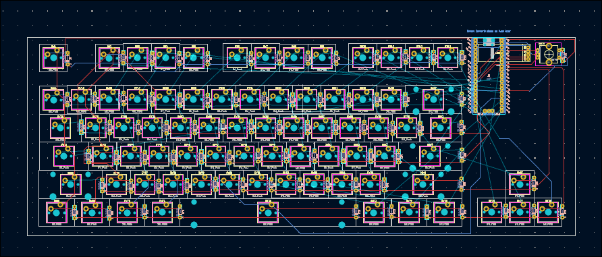
Task: Select the microcontroller module footprint body
Action: tap(489, 76)
